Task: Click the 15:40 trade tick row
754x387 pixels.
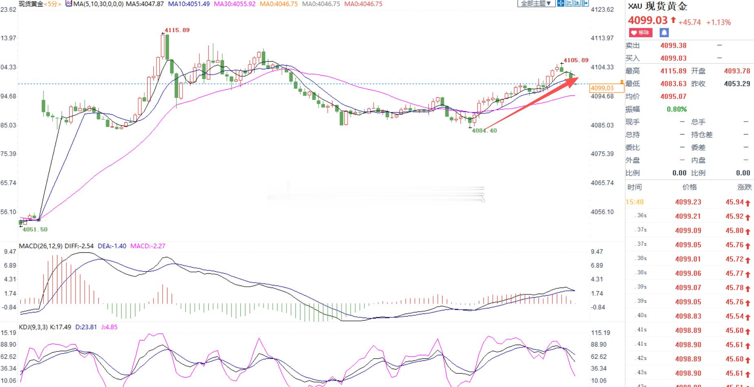Action: (x=689, y=202)
